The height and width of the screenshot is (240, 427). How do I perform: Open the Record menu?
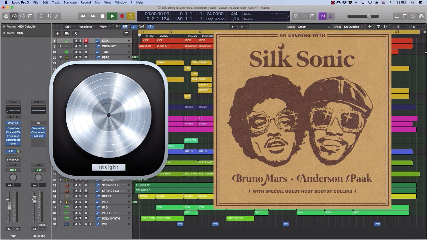click(86, 2)
